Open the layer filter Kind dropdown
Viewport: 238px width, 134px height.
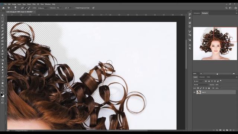pyautogui.click(x=199, y=81)
